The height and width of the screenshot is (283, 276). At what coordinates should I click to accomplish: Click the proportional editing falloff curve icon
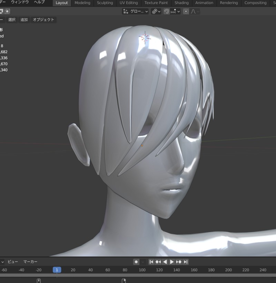[194, 11]
